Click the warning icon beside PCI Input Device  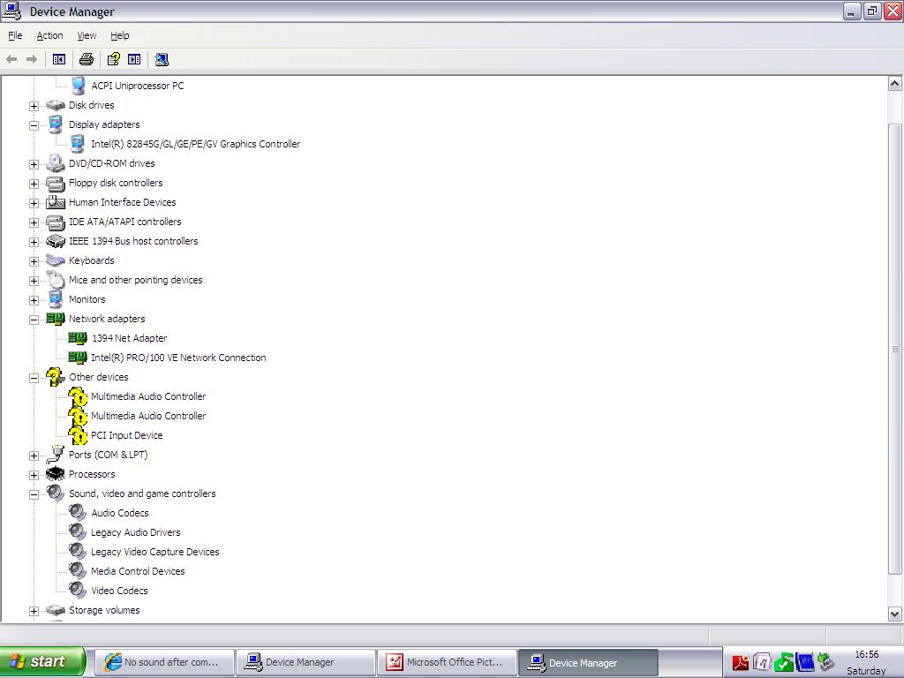point(78,435)
